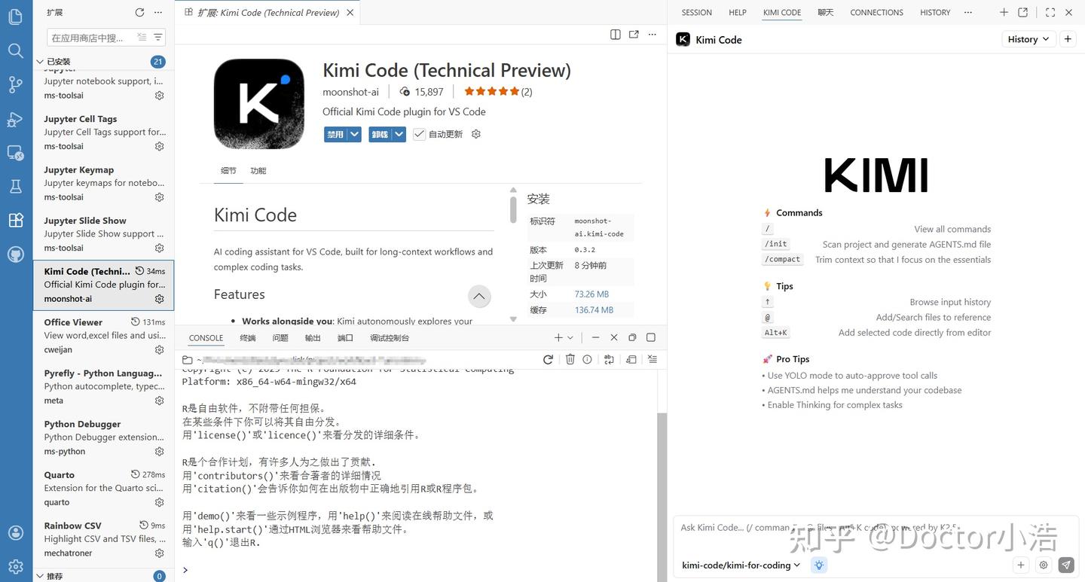Select the CONNECTIONS tab
Viewport: 1085px width, 582px height.
(x=876, y=12)
